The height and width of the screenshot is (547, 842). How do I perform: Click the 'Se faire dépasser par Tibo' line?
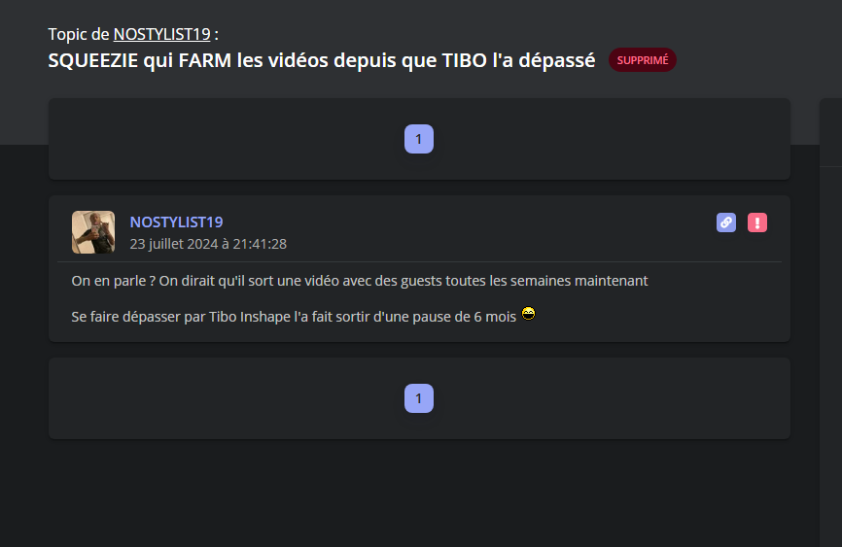pyautogui.click(x=294, y=317)
